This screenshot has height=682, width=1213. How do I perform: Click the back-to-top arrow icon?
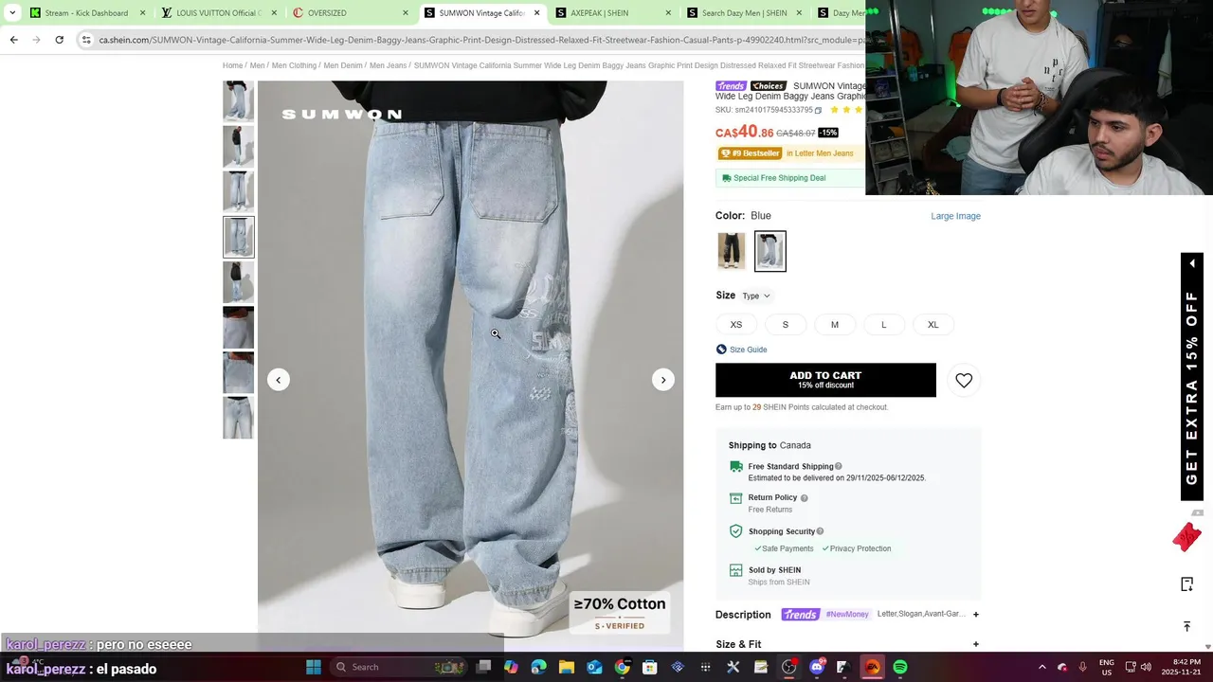pyautogui.click(x=1186, y=626)
